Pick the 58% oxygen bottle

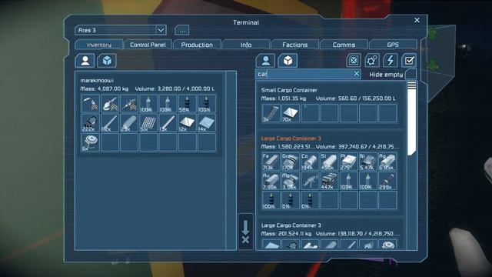tap(188, 103)
